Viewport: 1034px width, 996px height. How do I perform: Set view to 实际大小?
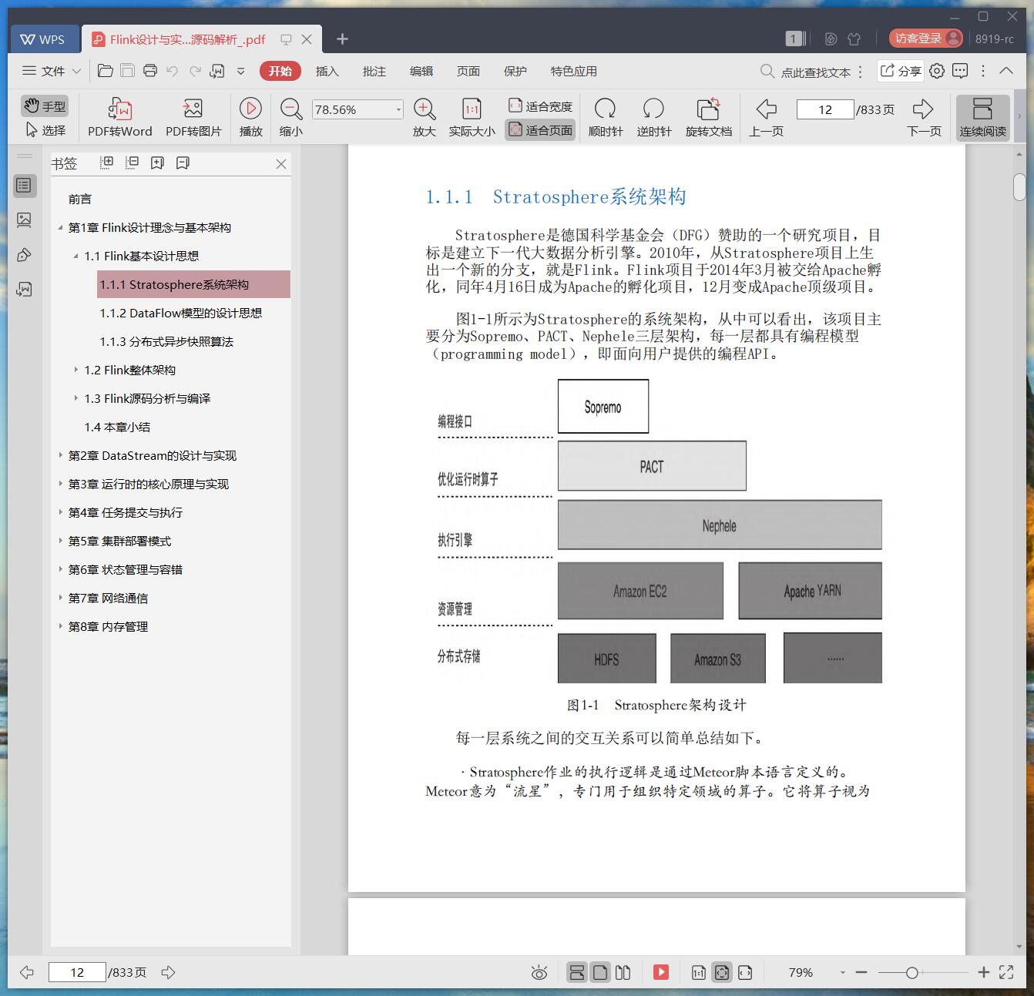(x=472, y=117)
